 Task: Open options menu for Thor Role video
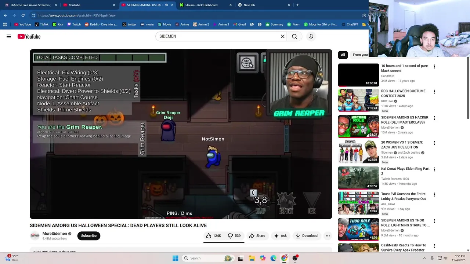pos(434,221)
